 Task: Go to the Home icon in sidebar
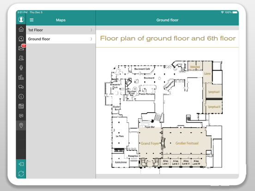point(21,29)
